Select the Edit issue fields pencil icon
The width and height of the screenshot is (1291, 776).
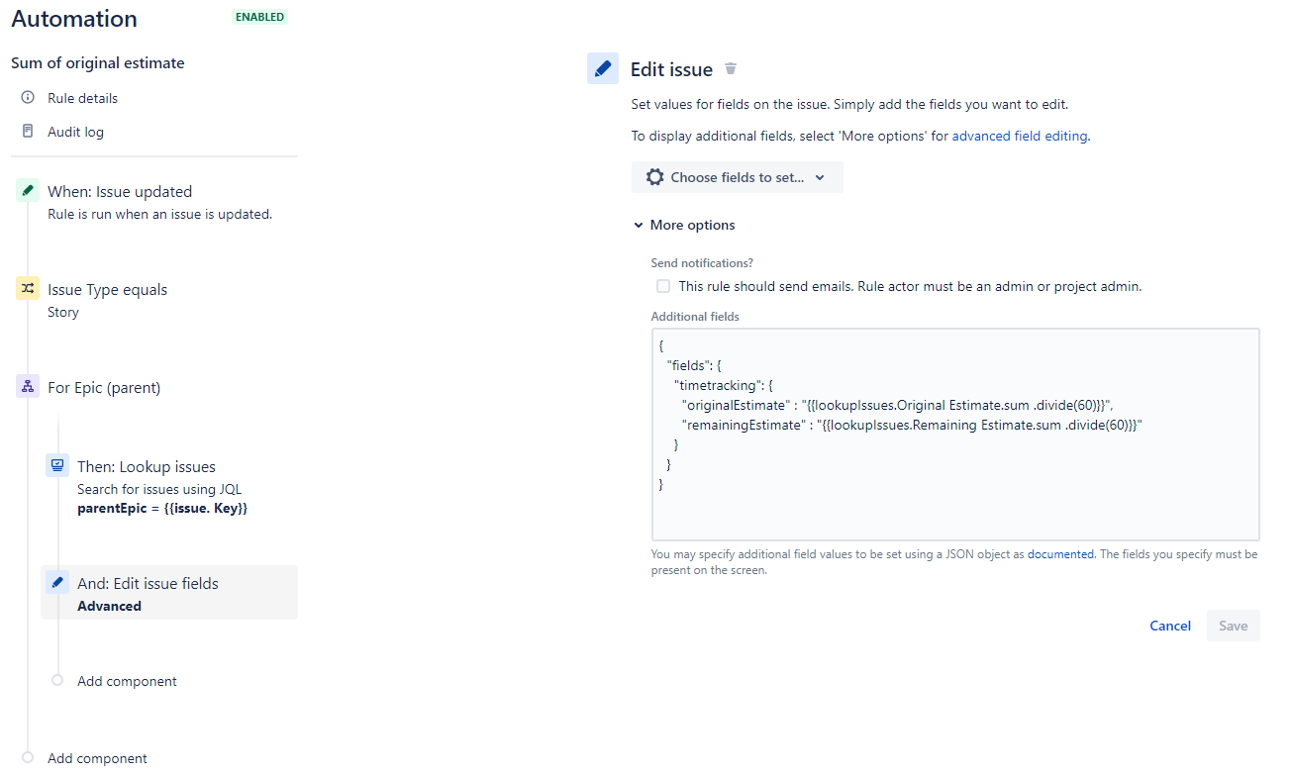(x=56, y=582)
